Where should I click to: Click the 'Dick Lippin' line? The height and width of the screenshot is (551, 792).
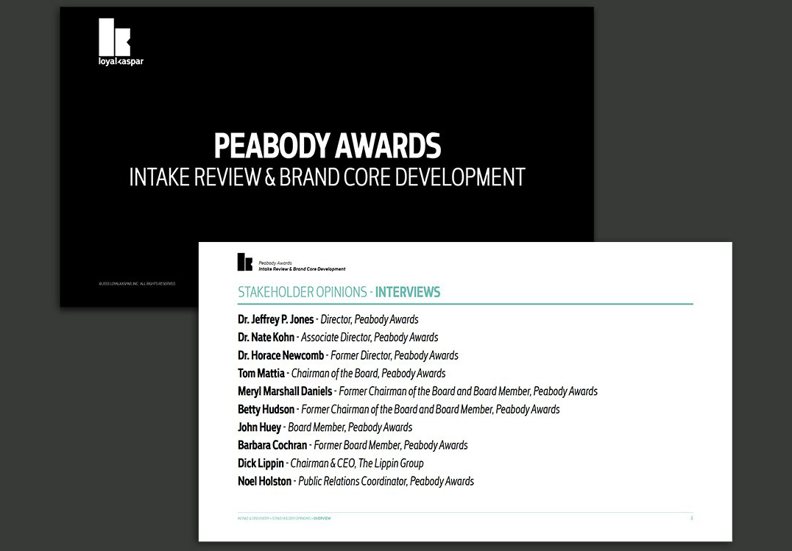(330, 463)
